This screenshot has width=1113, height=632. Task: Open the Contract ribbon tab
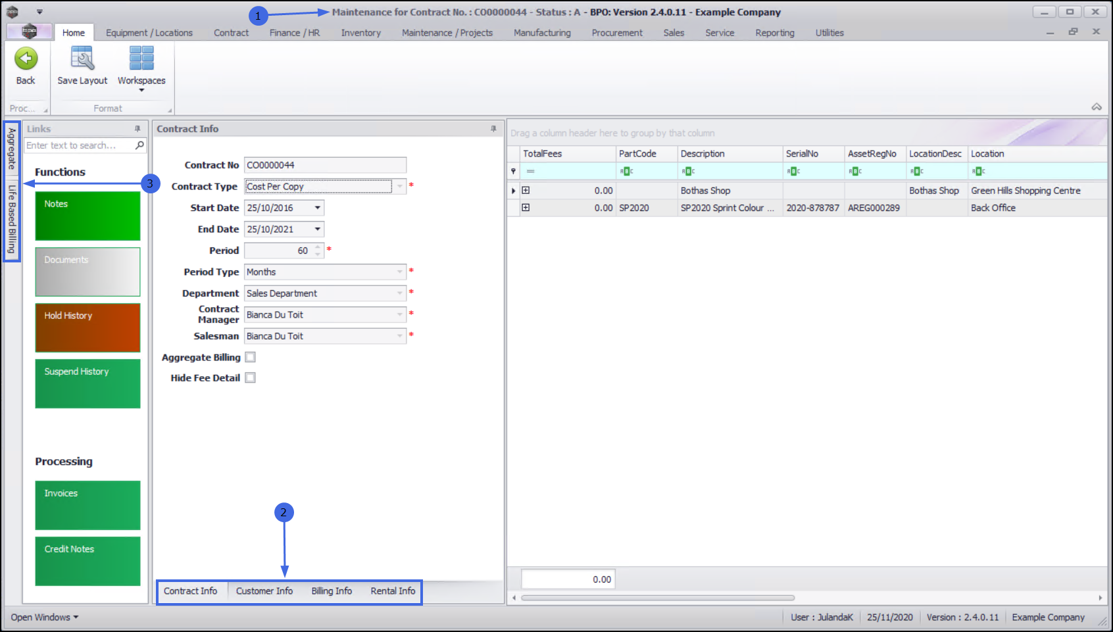231,33
